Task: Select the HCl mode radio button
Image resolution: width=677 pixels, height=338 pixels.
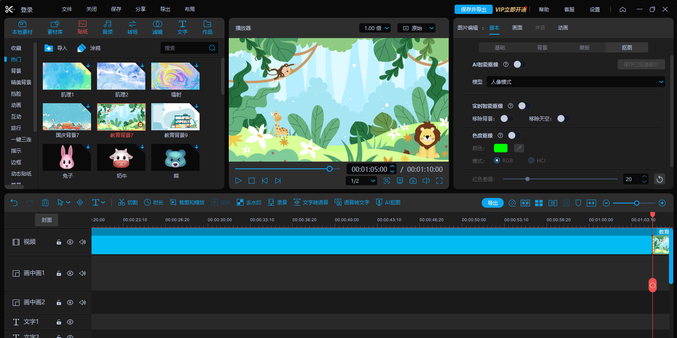Action: (531, 160)
